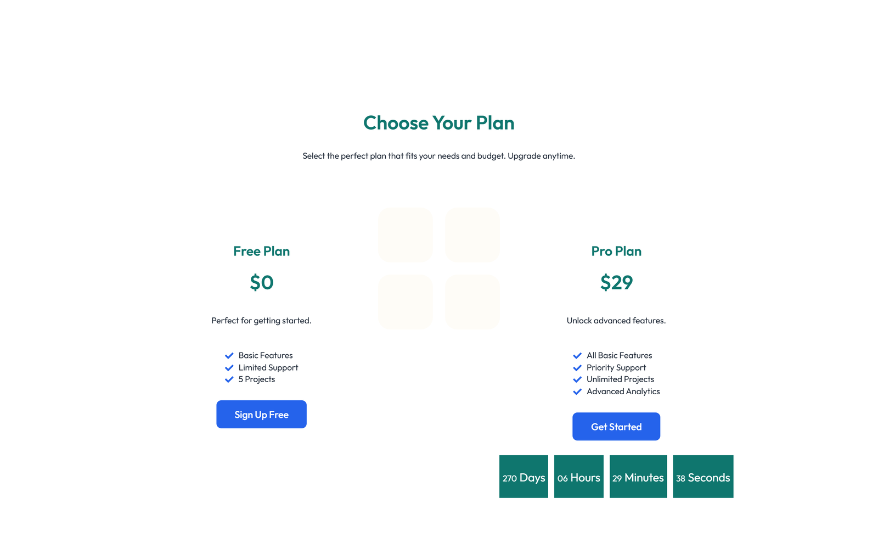Click the Sign Up Free button
This screenshot has height=537, width=878.
click(261, 415)
